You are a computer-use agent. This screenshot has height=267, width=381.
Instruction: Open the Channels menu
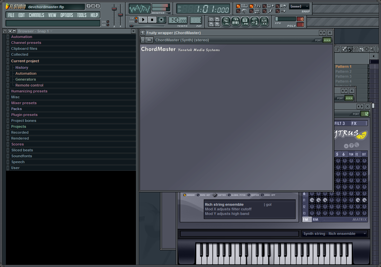(36, 15)
